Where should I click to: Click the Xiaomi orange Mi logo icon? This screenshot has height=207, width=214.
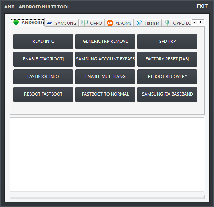click(x=110, y=23)
